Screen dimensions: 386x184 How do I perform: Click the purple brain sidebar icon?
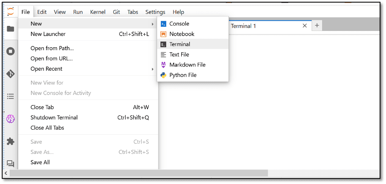pyautogui.click(x=10, y=119)
